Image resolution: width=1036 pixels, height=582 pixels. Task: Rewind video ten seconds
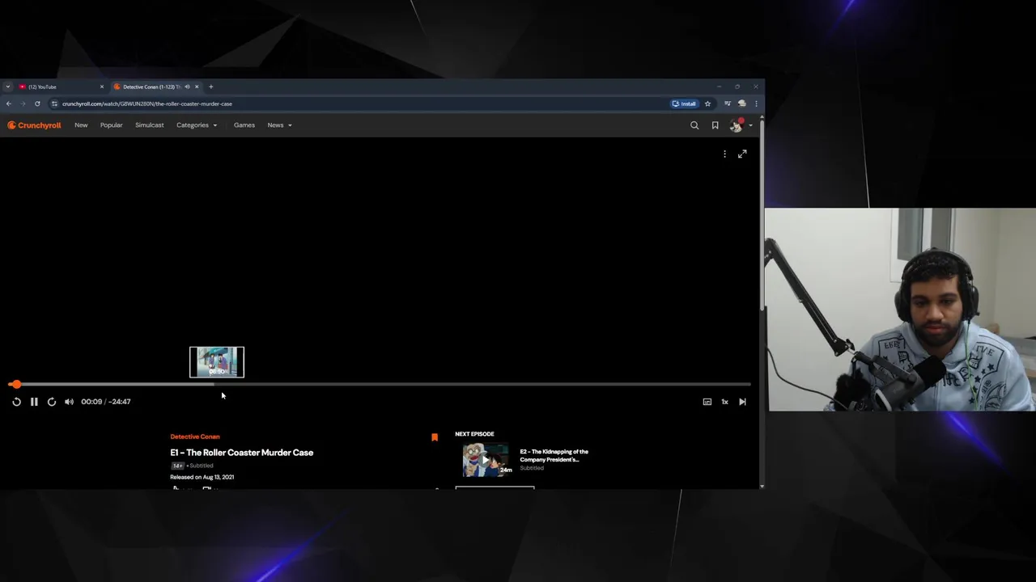tap(16, 402)
